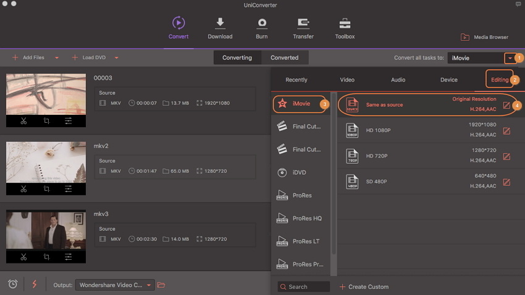Choose iMovie in the format list
The width and height of the screenshot is (525, 295).
tap(300, 104)
